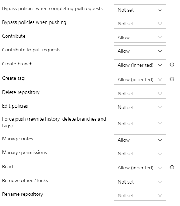Open the Create tag permission dropdown
Screen dimensions: 180x206
coord(140,79)
